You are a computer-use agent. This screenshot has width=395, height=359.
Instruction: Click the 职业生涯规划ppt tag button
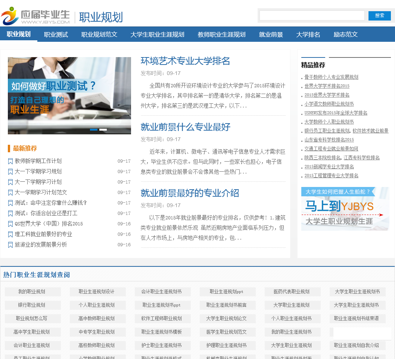point(228,291)
